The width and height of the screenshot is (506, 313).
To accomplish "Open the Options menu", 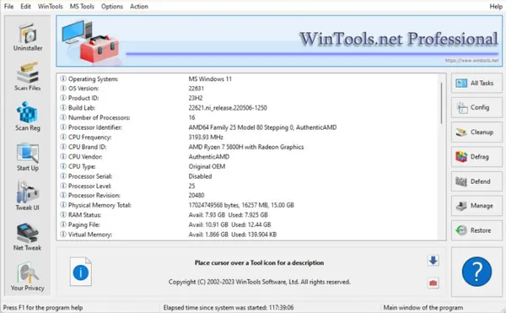I will [112, 7].
